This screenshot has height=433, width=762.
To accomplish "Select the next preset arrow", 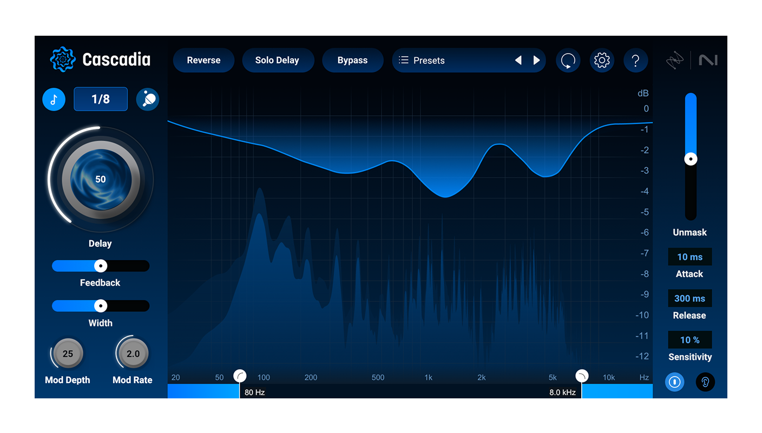I will (x=537, y=61).
